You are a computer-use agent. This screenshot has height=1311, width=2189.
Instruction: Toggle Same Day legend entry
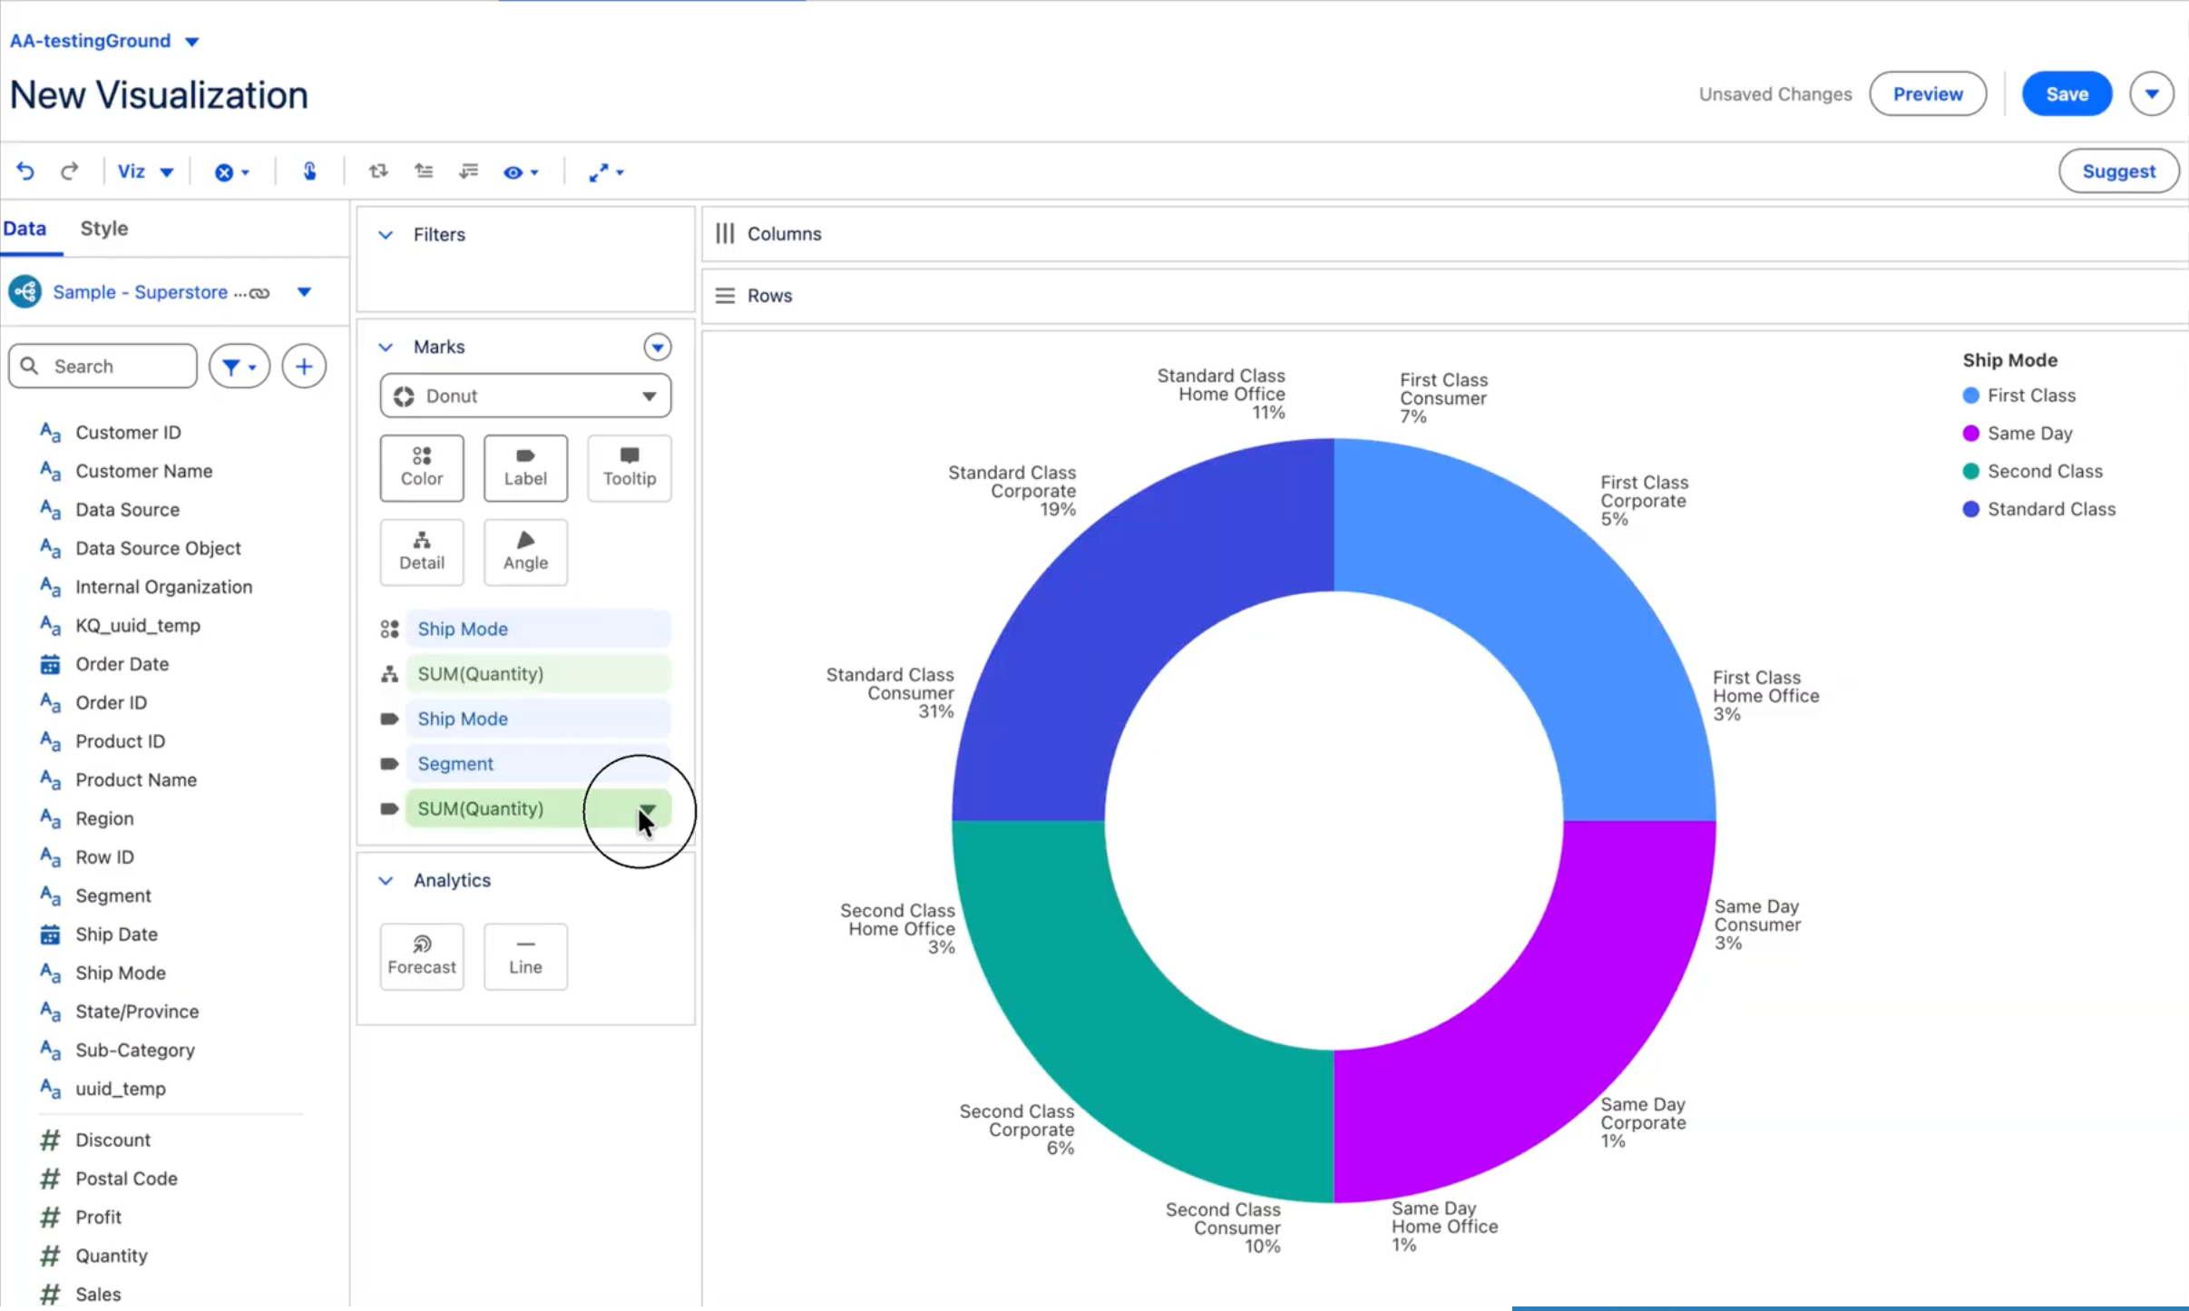[2028, 434]
